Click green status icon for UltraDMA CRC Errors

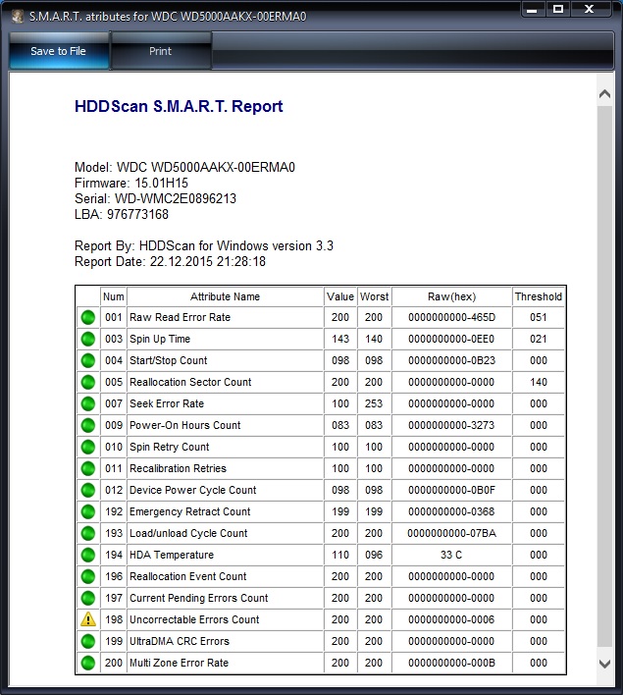(88, 641)
